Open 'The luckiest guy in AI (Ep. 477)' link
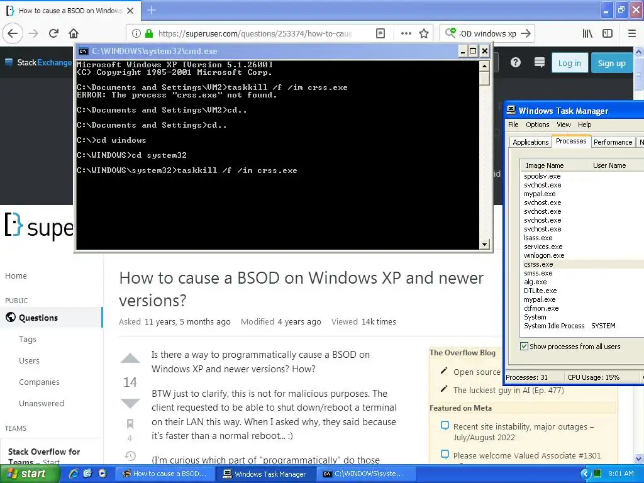644x483 pixels. pyautogui.click(x=508, y=390)
